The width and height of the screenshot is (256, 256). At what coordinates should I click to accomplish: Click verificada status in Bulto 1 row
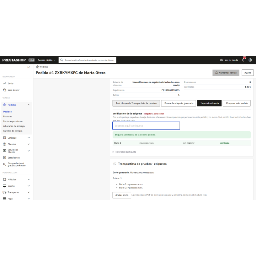pyautogui.click(x=224, y=143)
